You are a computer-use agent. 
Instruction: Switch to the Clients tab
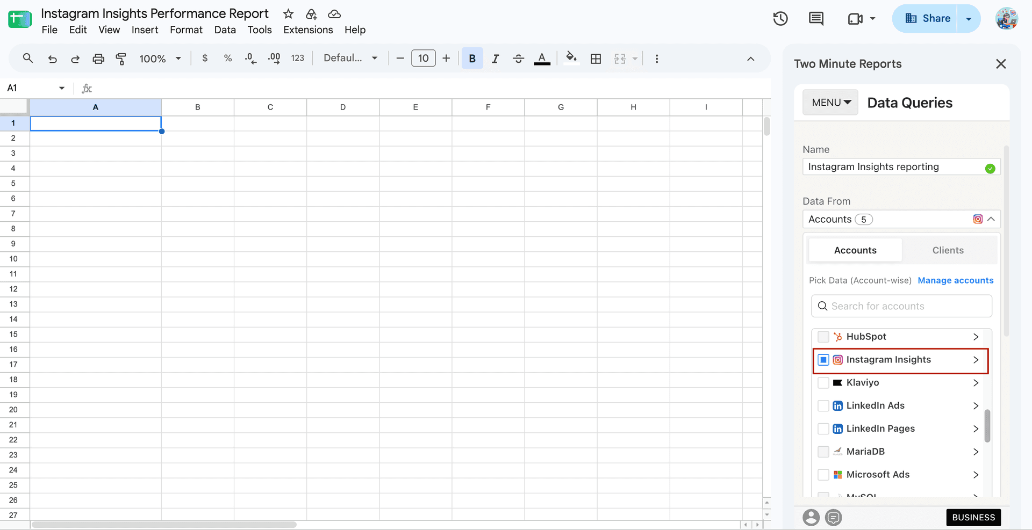(948, 250)
